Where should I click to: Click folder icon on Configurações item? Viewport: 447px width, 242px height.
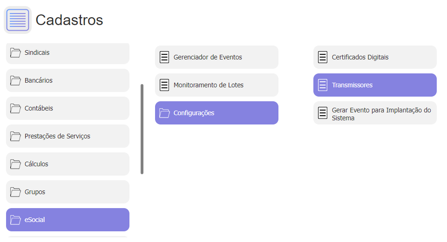164,113
